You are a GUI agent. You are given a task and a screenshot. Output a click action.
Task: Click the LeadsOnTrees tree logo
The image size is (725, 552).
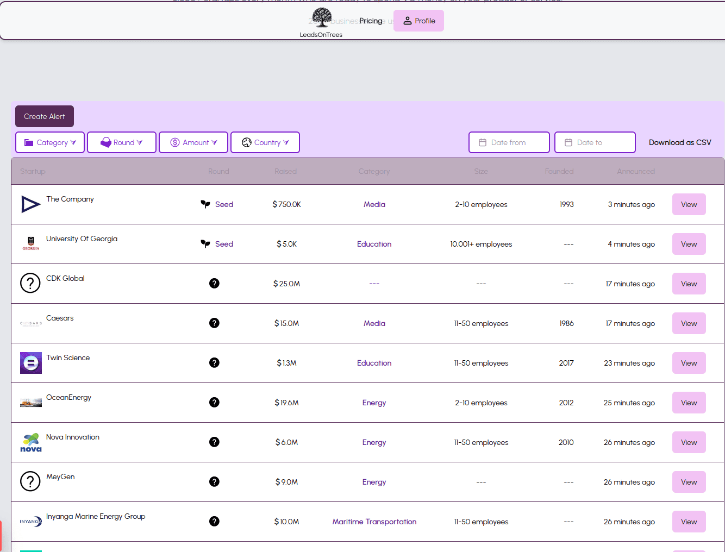tap(322, 18)
